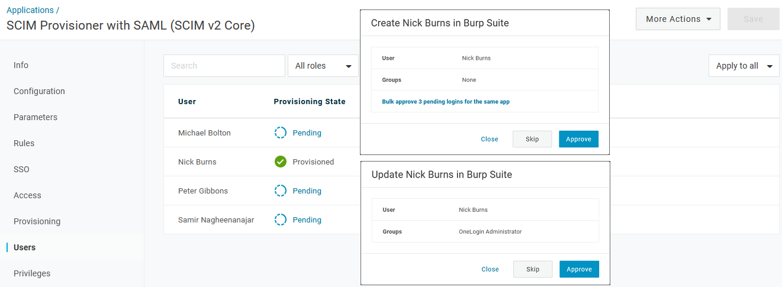Open the All roles dropdown filter
Image resolution: width=782 pixels, height=287 pixels.
point(323,66)
